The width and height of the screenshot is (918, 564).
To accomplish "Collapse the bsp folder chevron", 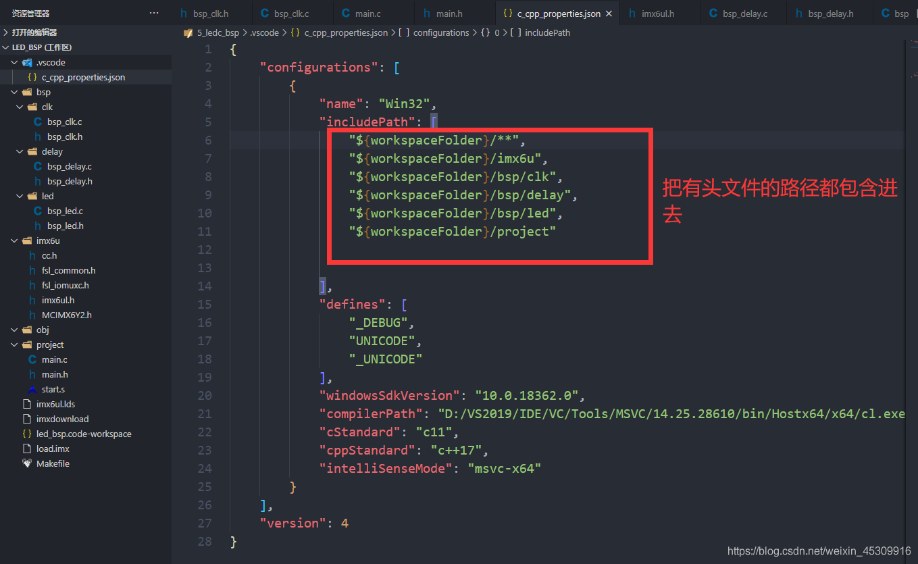I will (15, 92).
